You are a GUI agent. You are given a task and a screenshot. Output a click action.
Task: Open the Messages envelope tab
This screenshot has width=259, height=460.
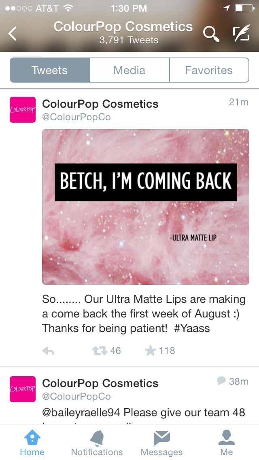coord(161,443)
